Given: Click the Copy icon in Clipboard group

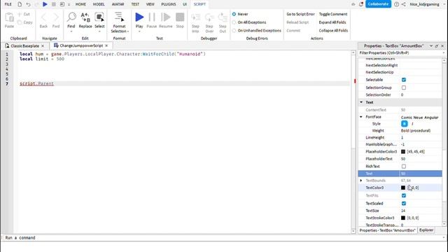Looking at the screenshot, I should [20, 22].
